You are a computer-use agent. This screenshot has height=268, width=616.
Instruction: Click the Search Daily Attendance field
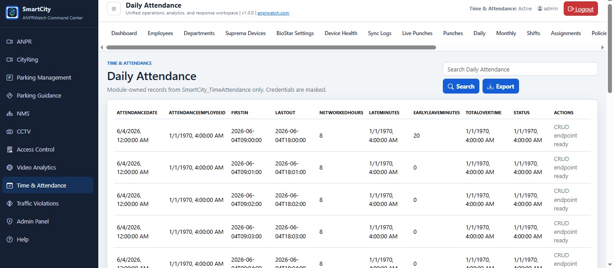coord(520,69)
